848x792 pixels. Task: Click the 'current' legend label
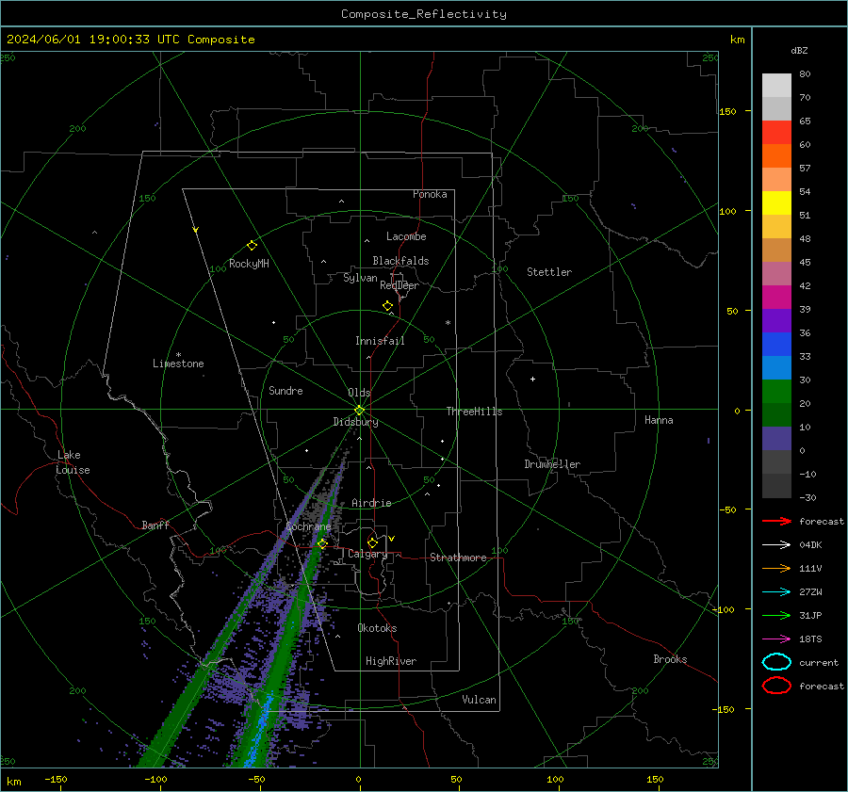[x=819, y=663]
